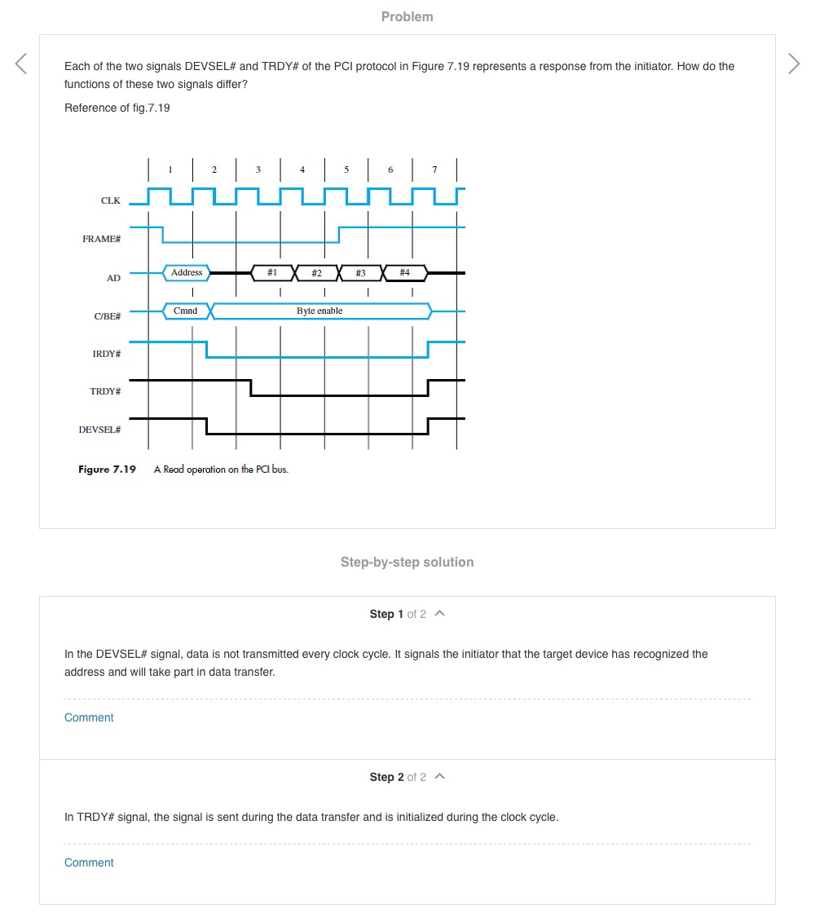Go to the next problem arrow
815x913 pixels.
[794, 64]
